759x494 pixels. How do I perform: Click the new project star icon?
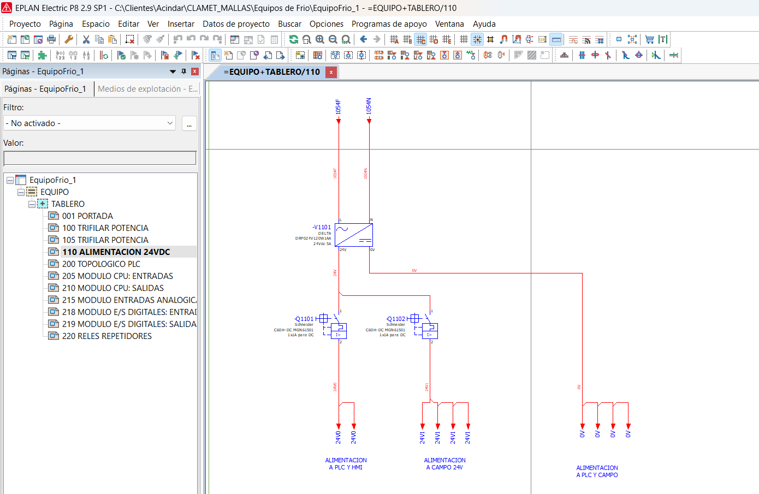click(12, 39)
